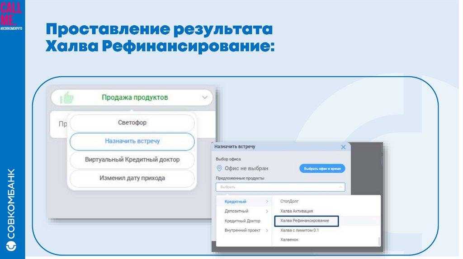Click the product list scrollbar
Screen dimensions: 463x259
click(379, 241)
